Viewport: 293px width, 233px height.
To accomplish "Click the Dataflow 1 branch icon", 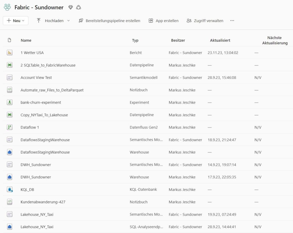I will click(x=10, y=127).
